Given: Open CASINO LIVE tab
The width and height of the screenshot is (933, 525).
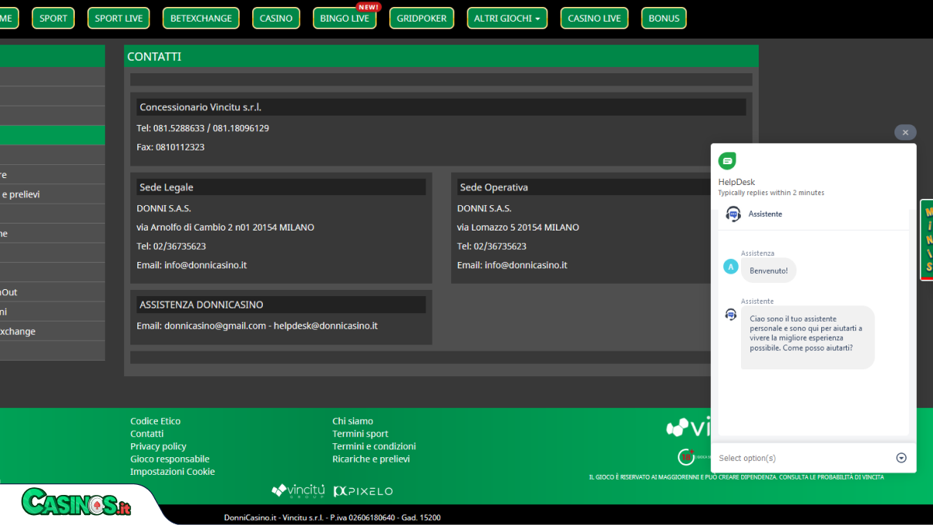Looking at the screenshot, I should pos(594,19).
